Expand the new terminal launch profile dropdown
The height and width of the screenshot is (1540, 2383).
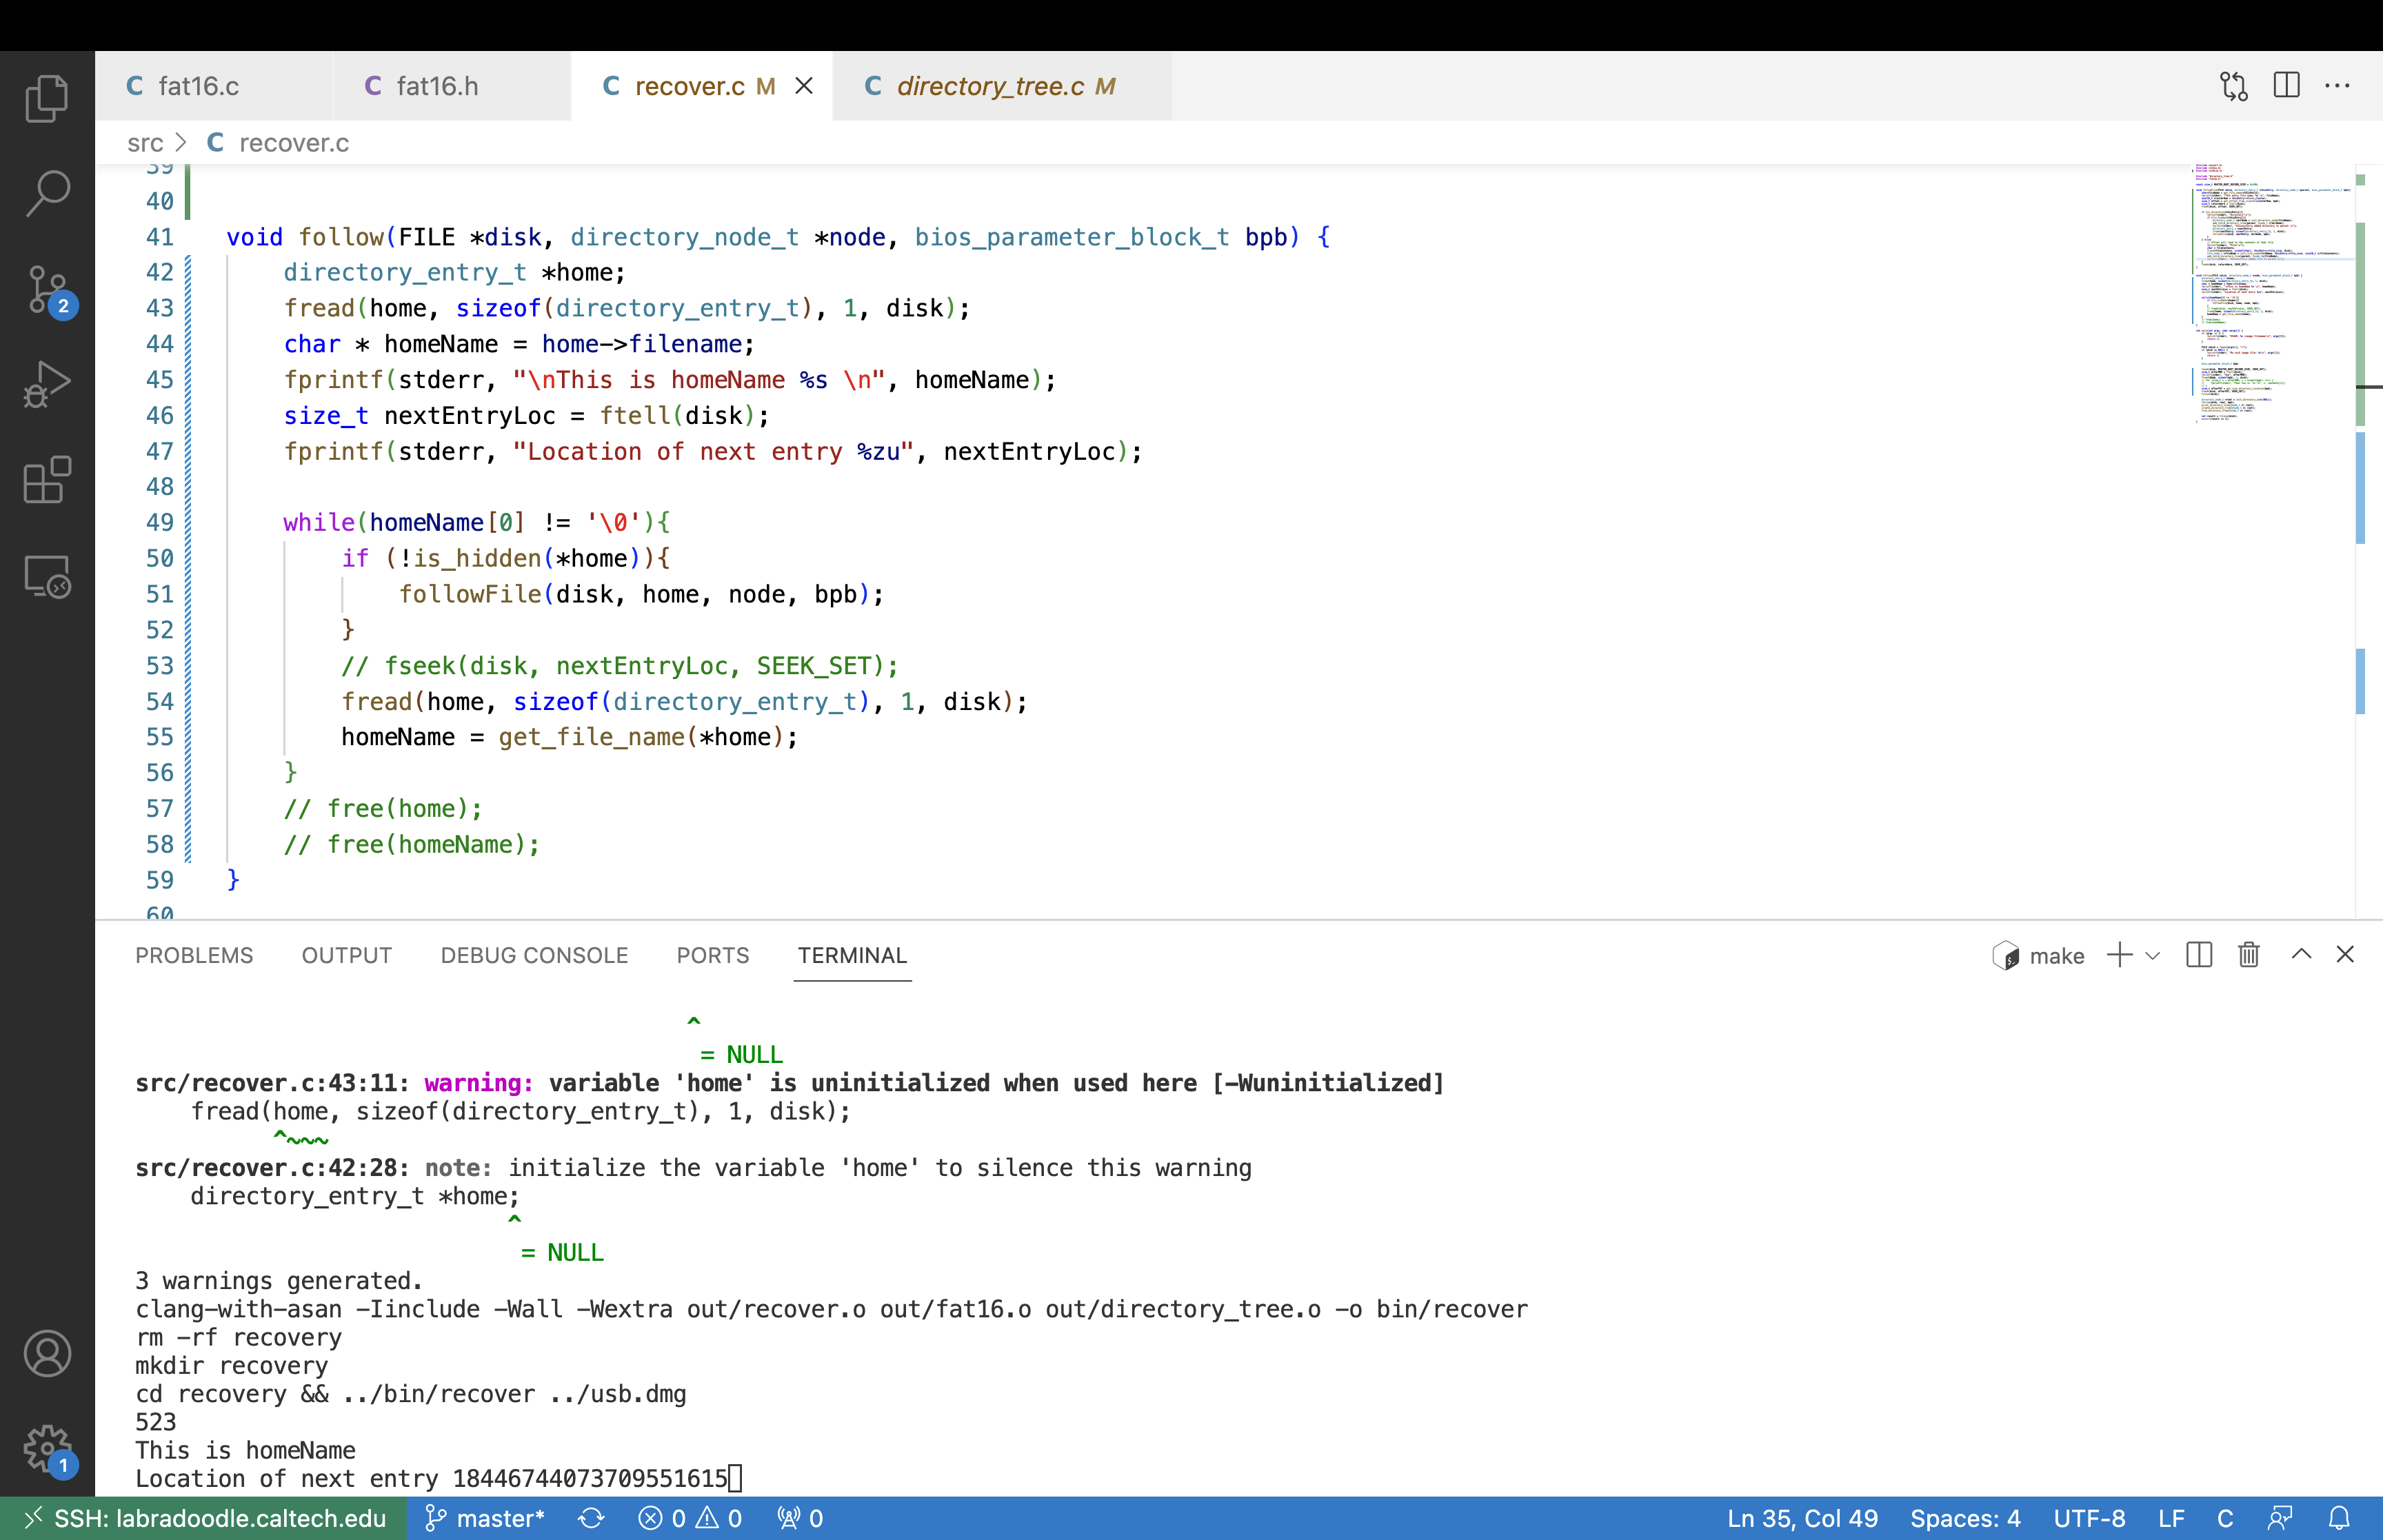tap(2153, 956)
